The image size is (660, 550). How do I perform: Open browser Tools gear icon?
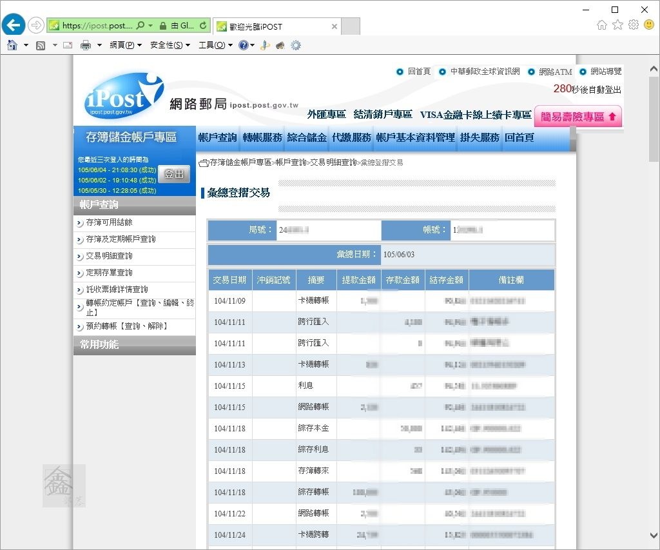[x=634, y=25]
